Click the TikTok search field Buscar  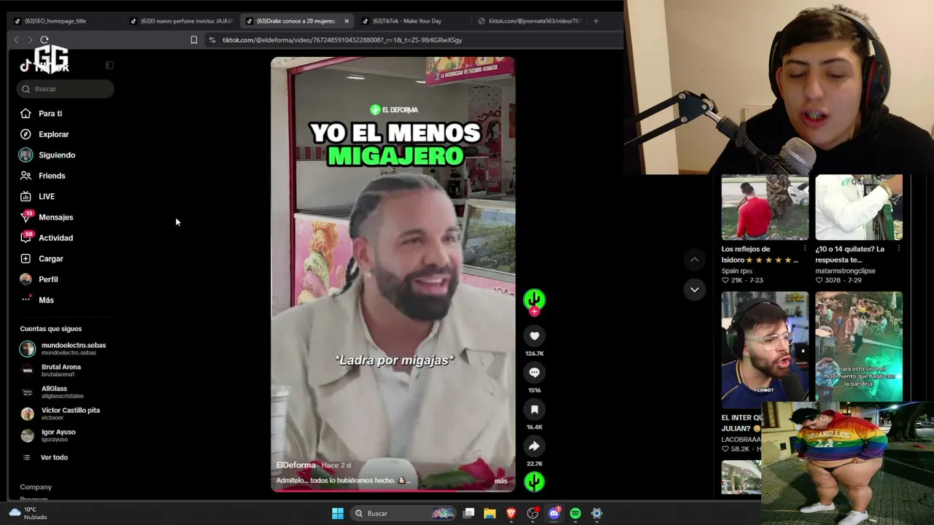click(65, 89)
